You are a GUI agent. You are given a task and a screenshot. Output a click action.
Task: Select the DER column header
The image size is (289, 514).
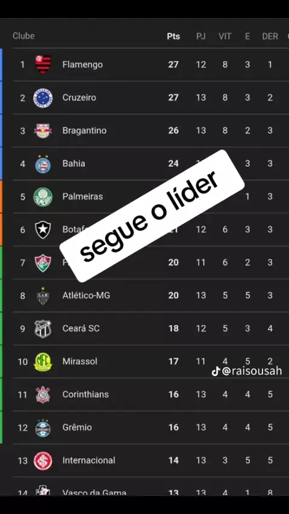[270, 36]
